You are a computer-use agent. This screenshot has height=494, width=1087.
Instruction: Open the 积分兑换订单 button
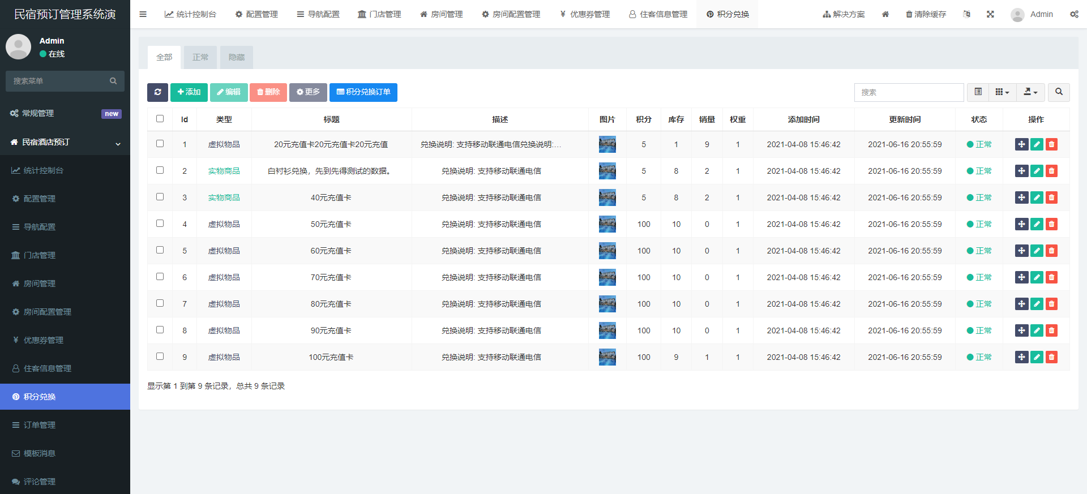click(363, 92)
